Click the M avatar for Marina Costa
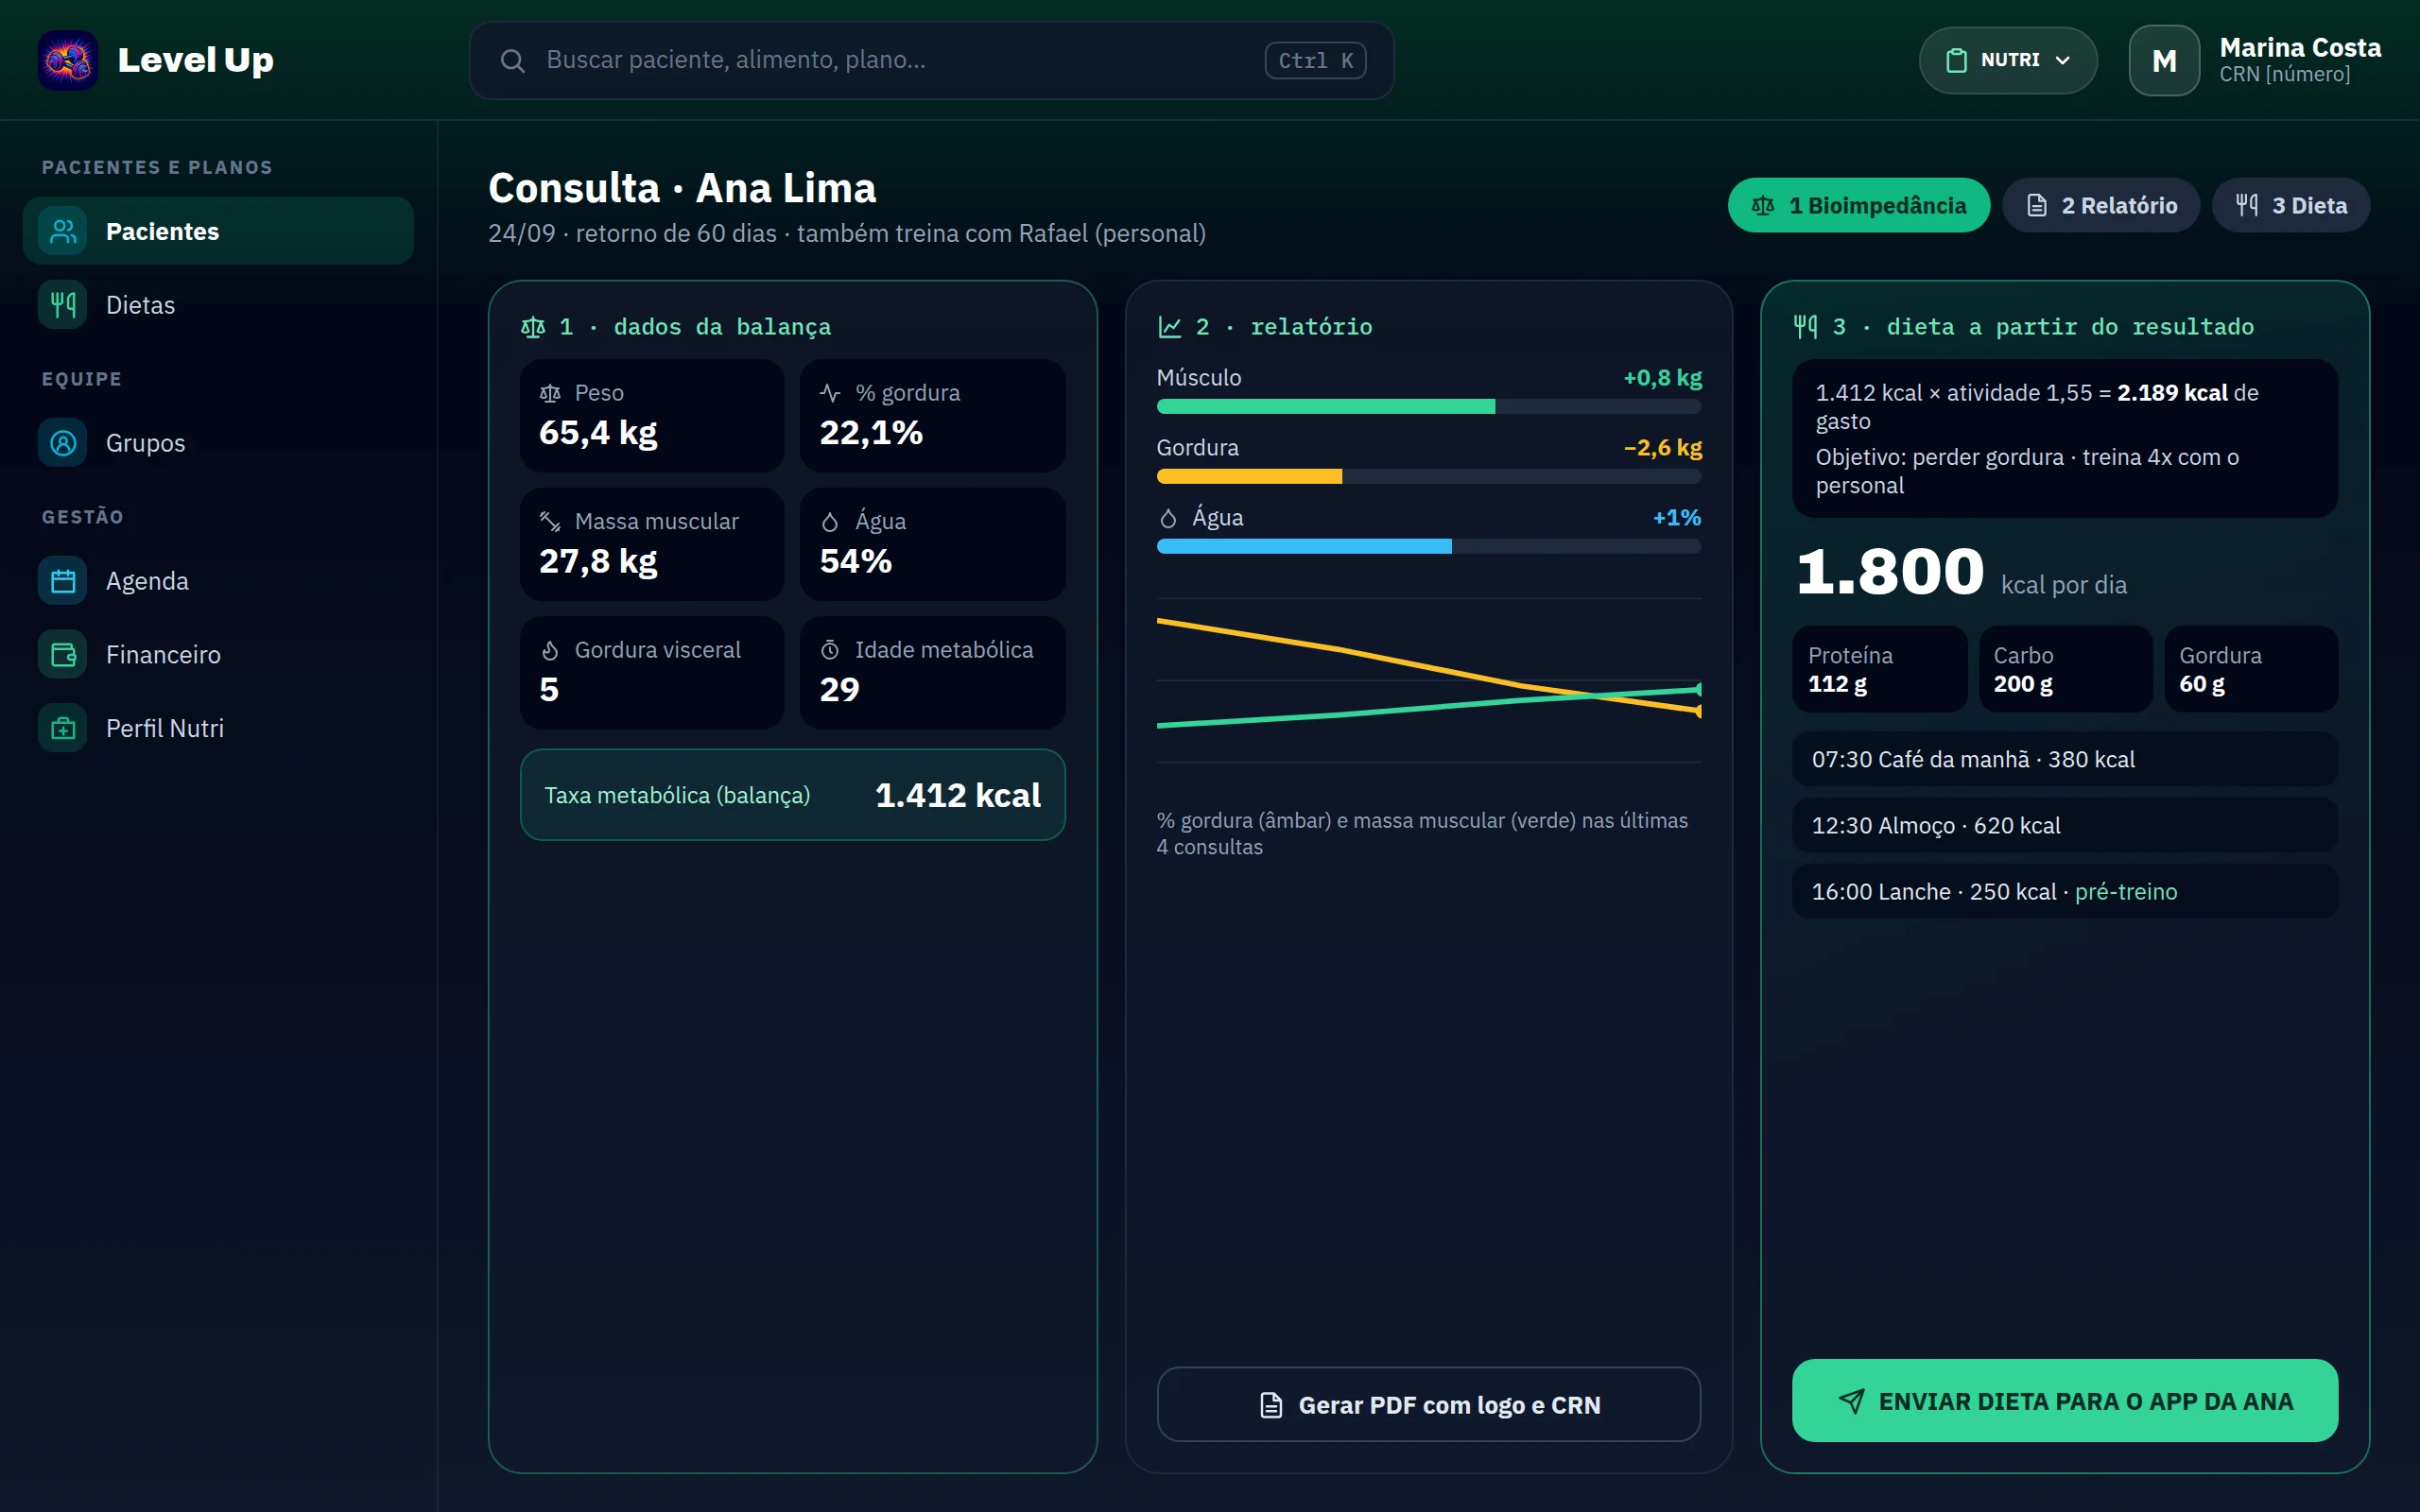The height and width of the screenshot is (1512, 2420). point(2164,60)
